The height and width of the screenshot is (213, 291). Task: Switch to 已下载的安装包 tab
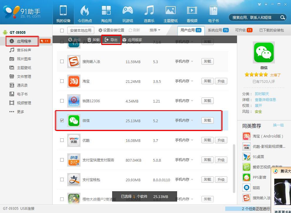[272, 30]
